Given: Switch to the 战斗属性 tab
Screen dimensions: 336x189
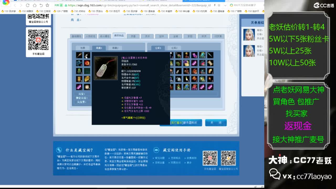Looking at the screenshot, I should click(x=105, y=36).
